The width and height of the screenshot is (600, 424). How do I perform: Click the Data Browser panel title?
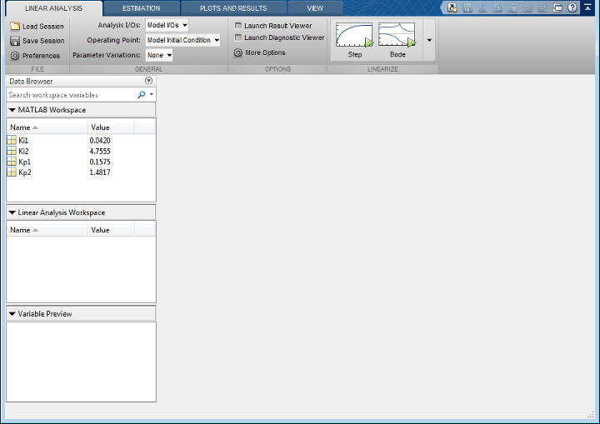pyautogui.click(x=31, y=81)
